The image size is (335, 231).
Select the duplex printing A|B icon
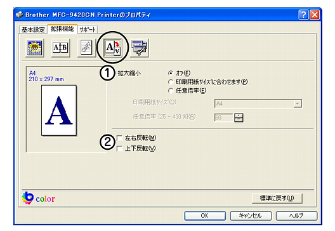pos(60,48)
